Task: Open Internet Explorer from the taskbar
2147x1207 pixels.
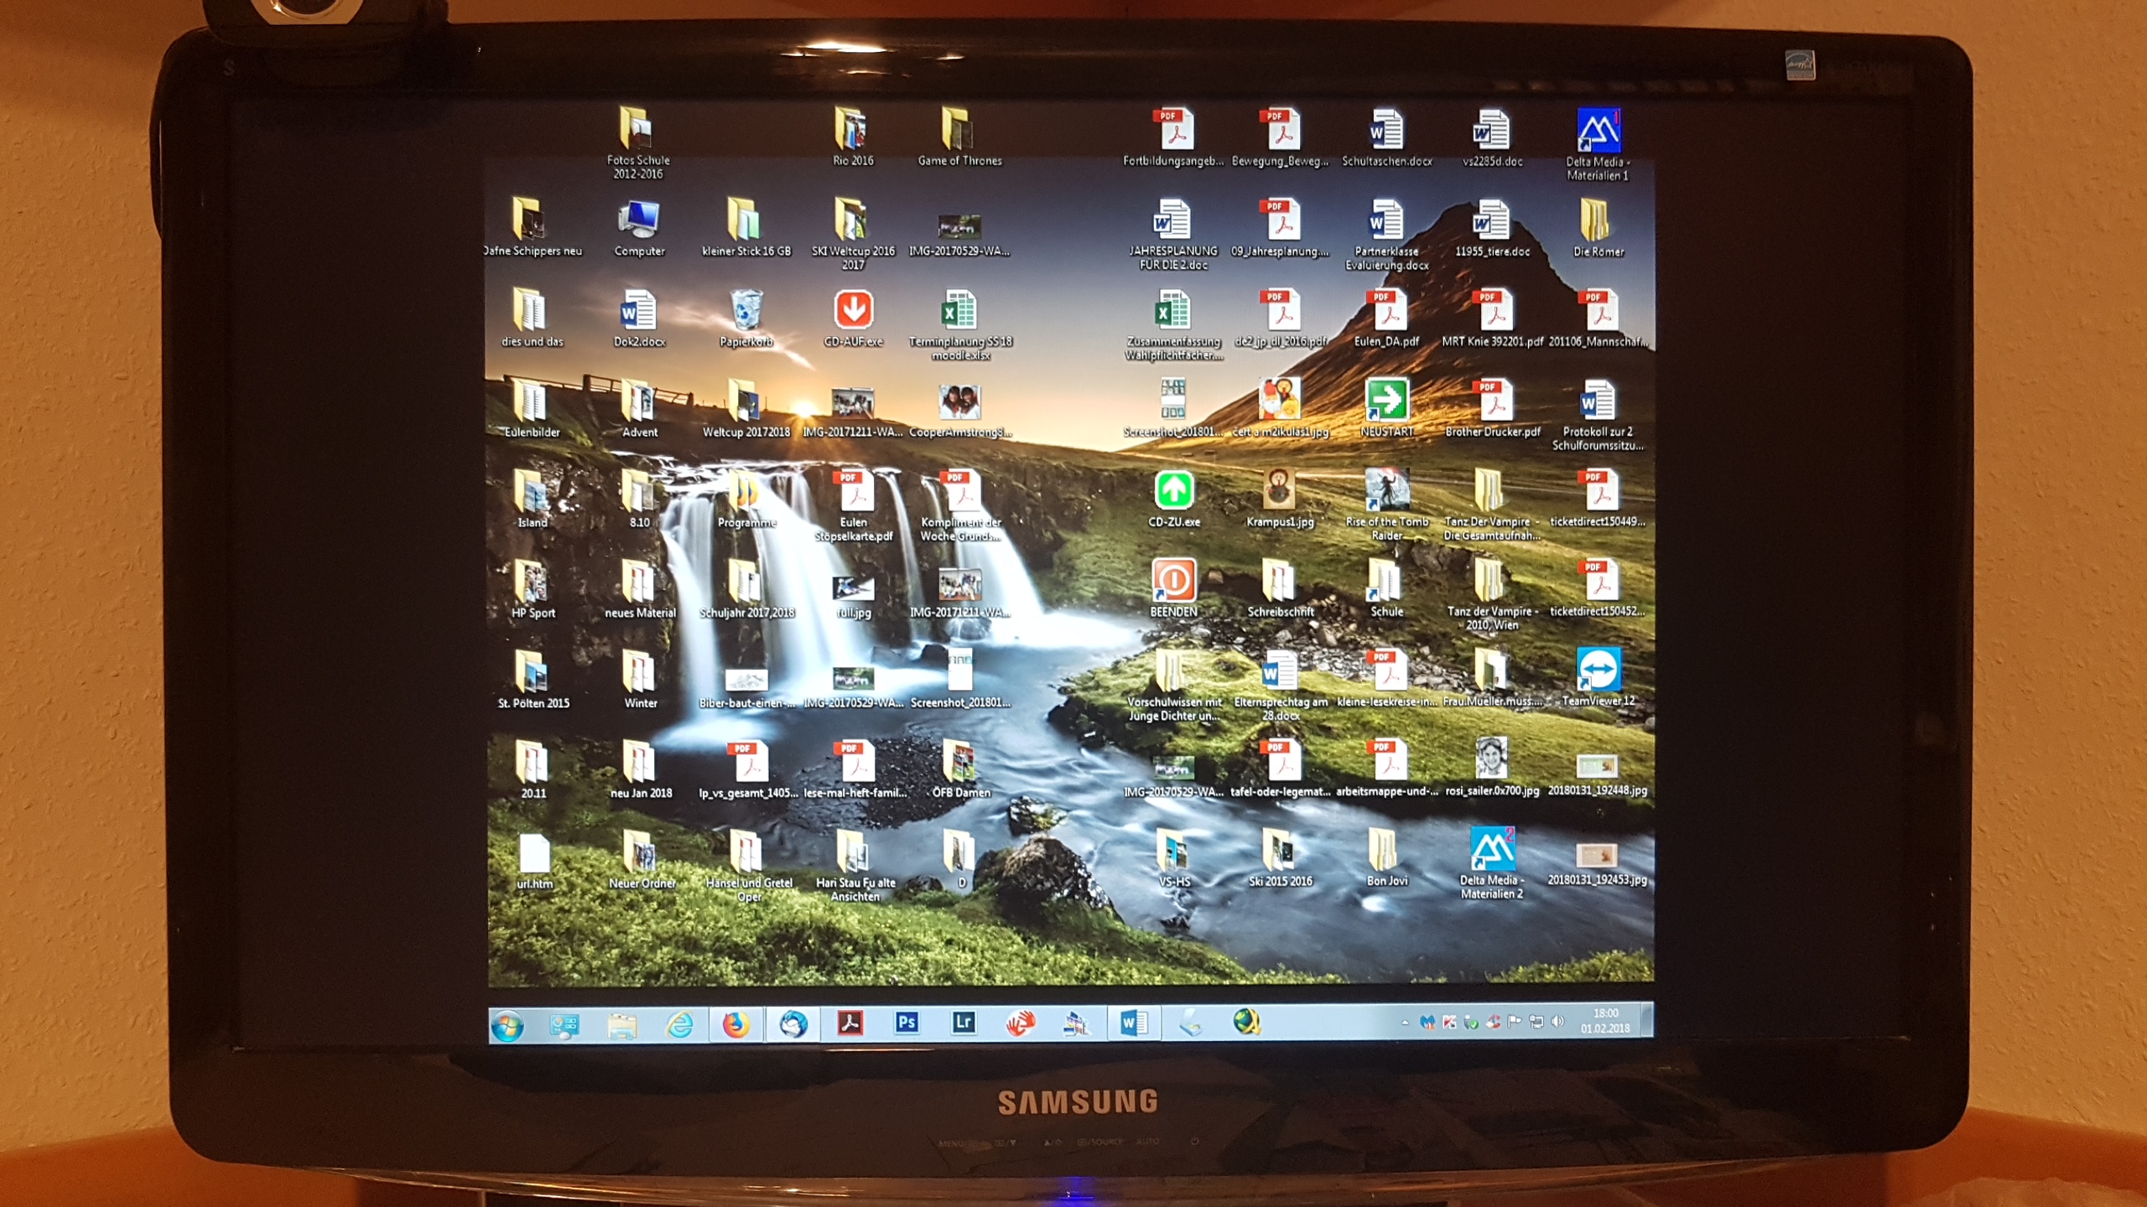Action: point(678,1024)
